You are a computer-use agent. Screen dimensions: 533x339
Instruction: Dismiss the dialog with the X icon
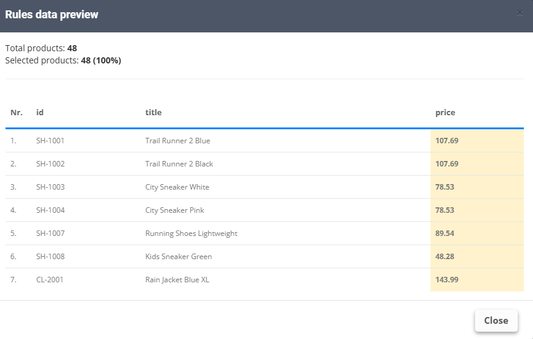pos(520,13)
